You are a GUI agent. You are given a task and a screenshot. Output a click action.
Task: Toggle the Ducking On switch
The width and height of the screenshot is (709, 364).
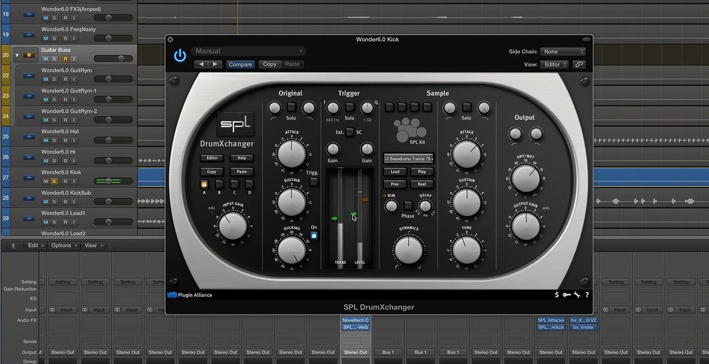click(x=314, y=236)
